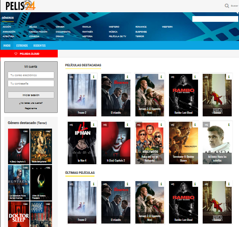The height and width of the screenshot is (227, 239).
Task: Open info icon on Rambo under Últimas Películas
Action: [195, 184]
